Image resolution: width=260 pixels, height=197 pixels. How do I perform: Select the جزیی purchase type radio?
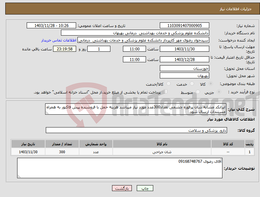pos(219,92)
